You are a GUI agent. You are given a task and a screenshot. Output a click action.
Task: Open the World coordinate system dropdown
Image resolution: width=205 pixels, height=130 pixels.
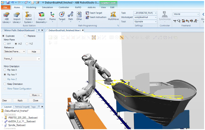(198, 14)
